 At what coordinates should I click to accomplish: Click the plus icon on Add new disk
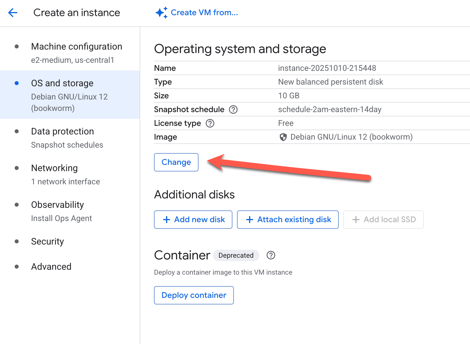[166, 220]
